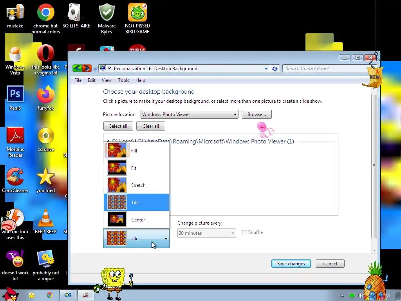This screenshot has width=401, height=301.
Task: Select the Photoshop Ps desktop icon
Action: [15, 98]
